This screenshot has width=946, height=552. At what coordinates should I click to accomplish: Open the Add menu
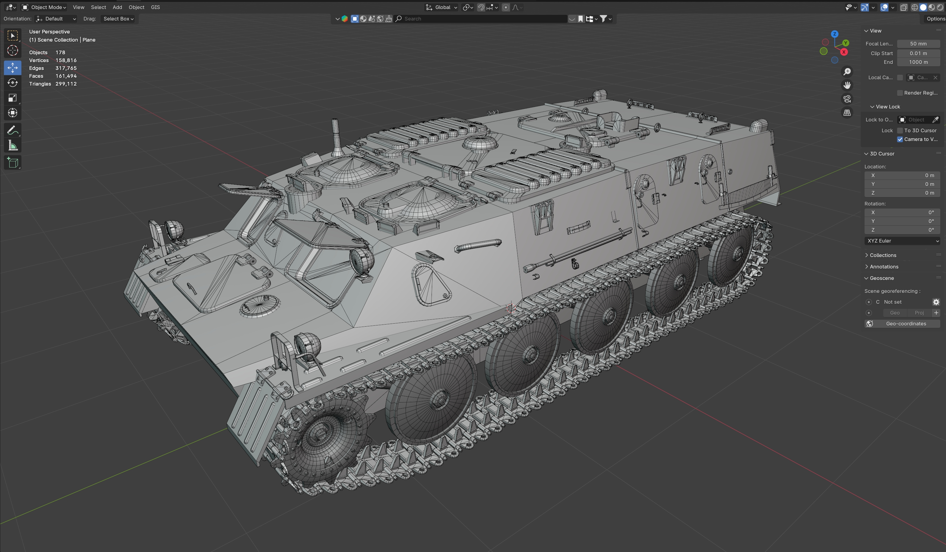[117, 7]
